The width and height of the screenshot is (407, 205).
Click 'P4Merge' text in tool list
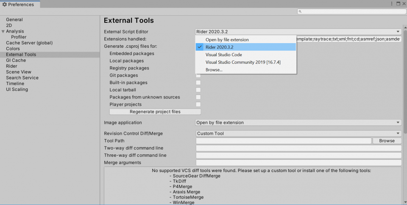coord(182,187)
